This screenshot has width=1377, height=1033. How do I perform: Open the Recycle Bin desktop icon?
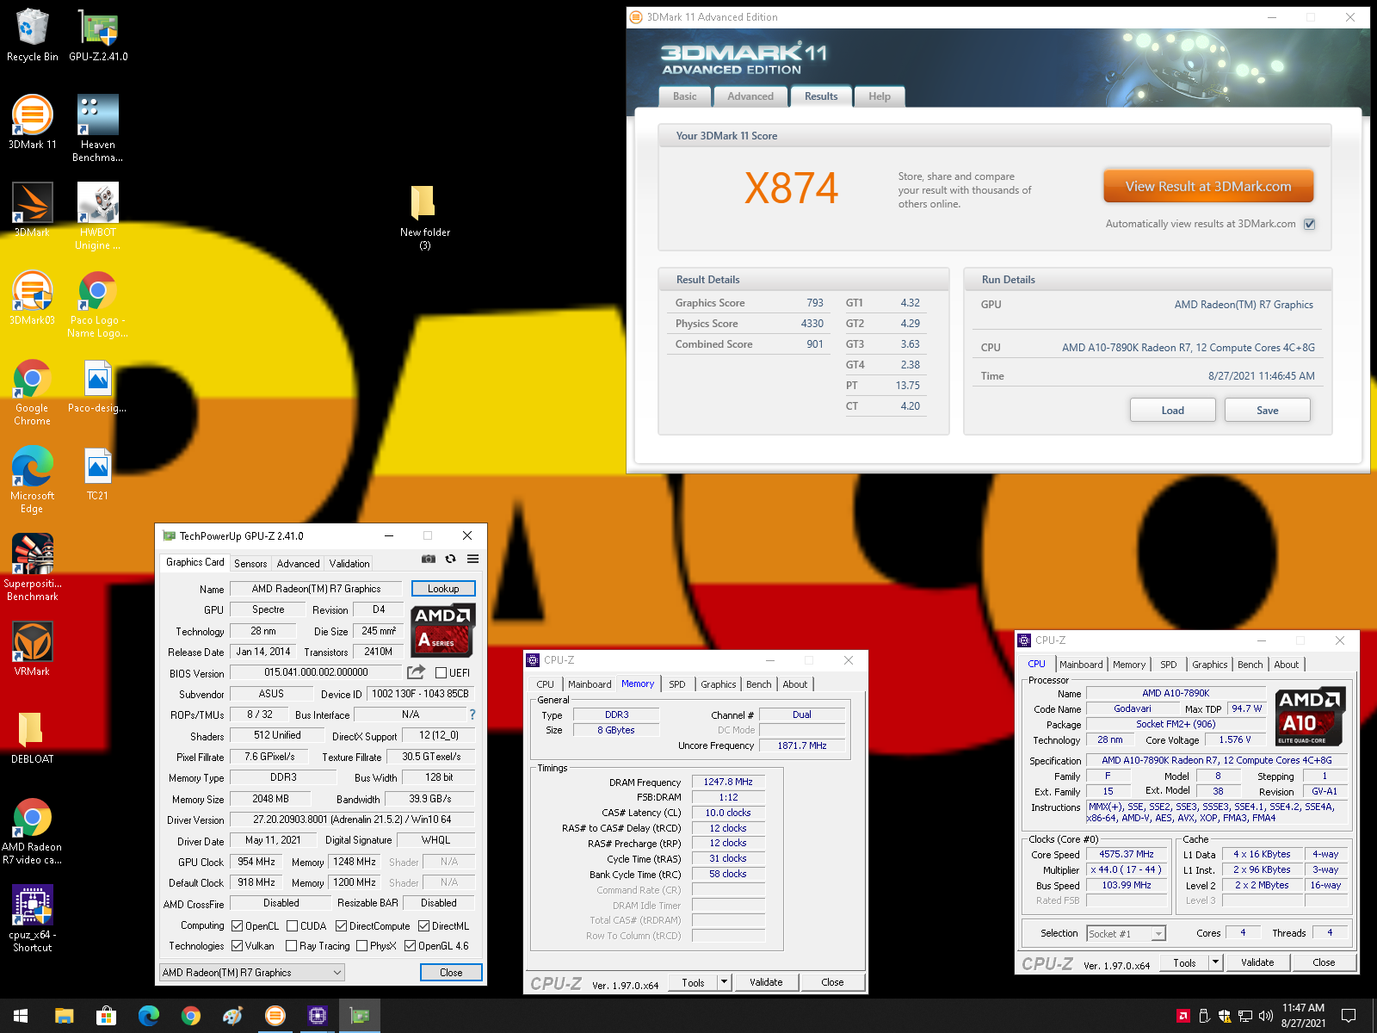32,35
